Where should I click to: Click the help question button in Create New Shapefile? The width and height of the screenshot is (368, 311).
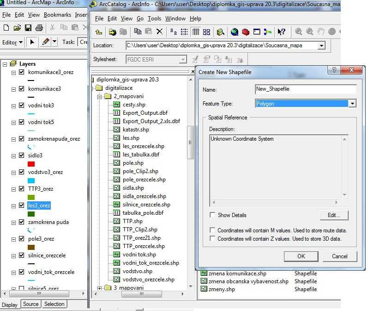click(x=334, y=70)
